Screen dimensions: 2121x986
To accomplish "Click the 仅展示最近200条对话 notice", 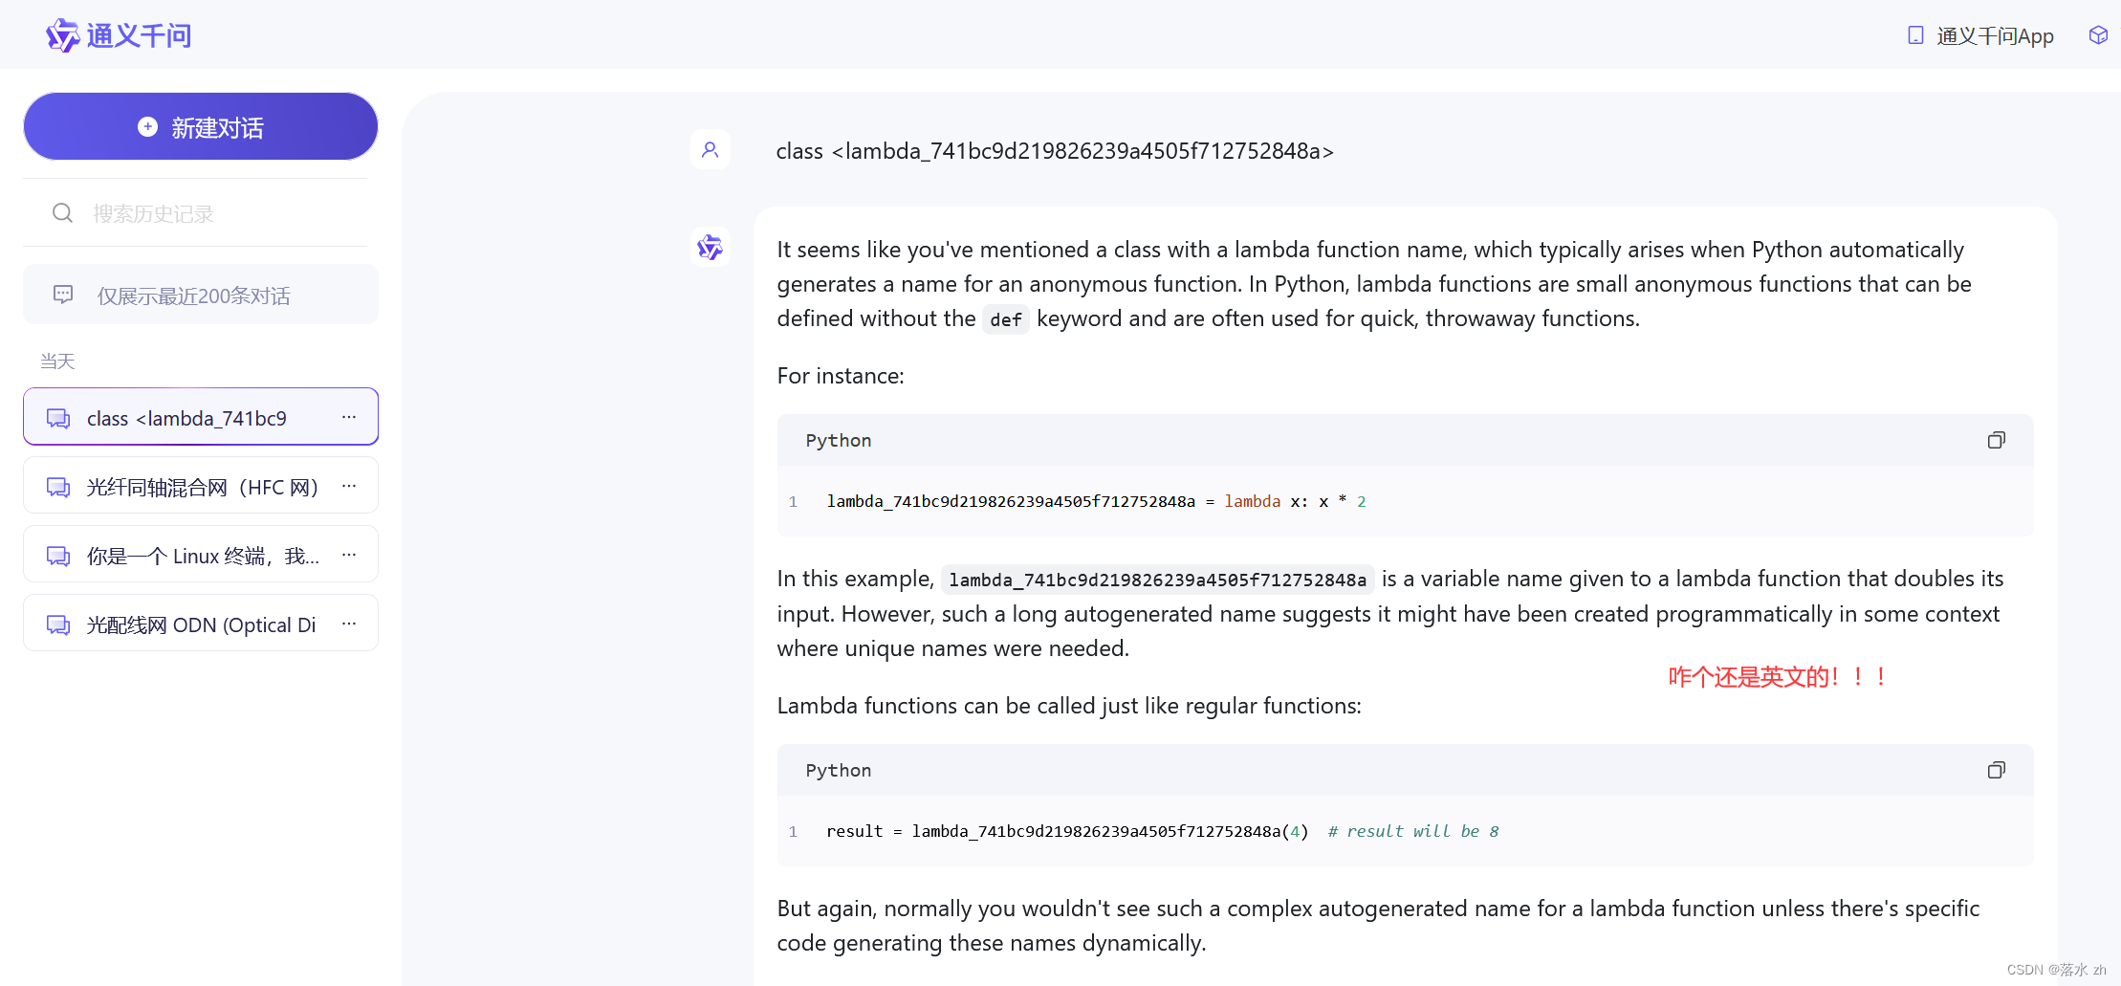I will [x=201, y=295].
